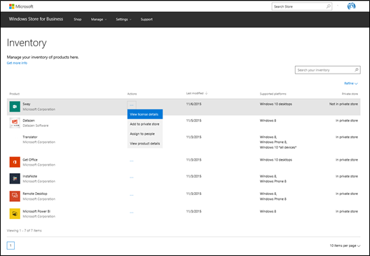
Task: Click the Microsoft Power BI icon
Action: coord(15,214)
